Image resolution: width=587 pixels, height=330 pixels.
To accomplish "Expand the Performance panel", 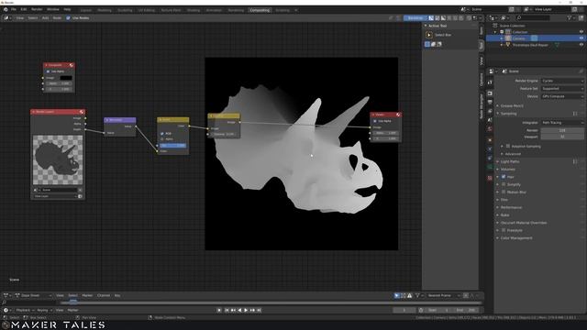I will click(x=511, y=207).
